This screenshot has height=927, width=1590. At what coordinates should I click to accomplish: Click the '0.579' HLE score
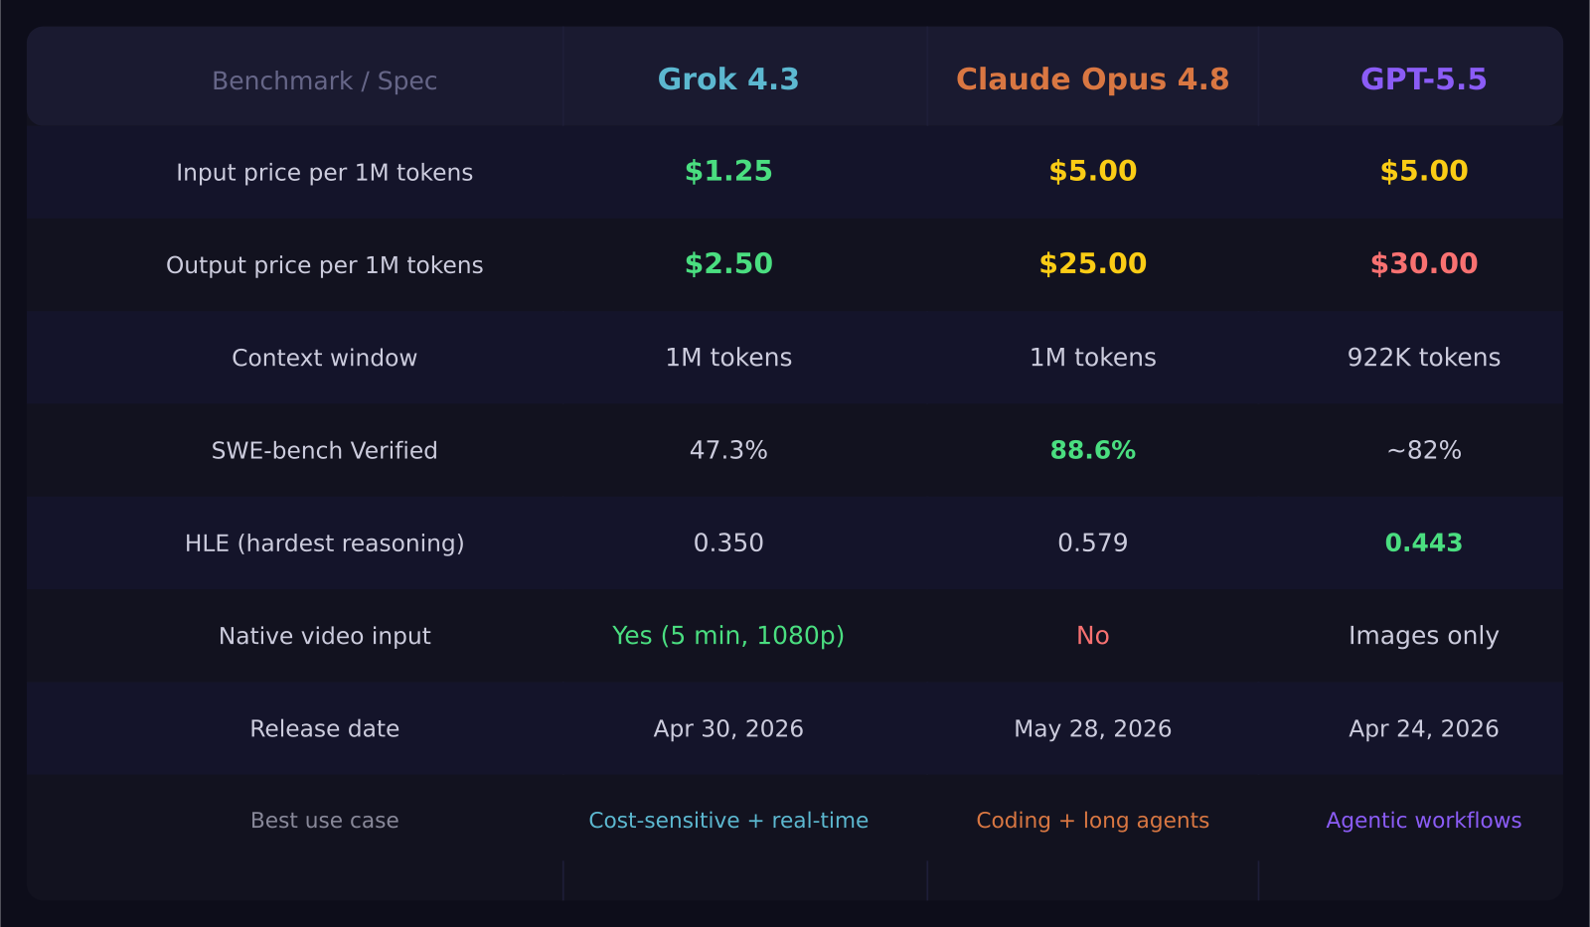click(x=1092, y=543)
